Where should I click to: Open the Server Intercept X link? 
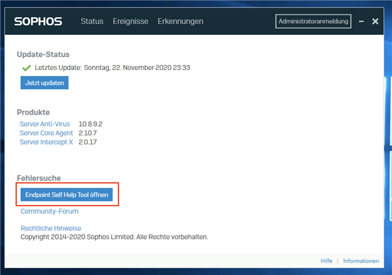pyautogui.click(x=47, y=142)
